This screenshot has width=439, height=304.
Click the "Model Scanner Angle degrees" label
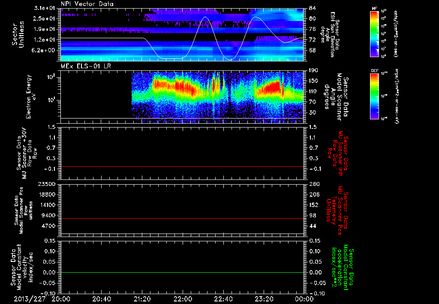[337, 97]
